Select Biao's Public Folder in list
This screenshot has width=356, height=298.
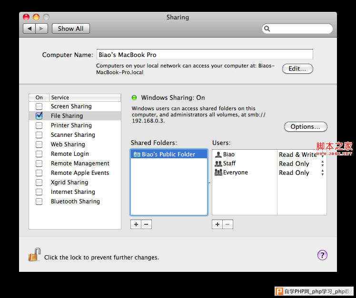point(169,154)
